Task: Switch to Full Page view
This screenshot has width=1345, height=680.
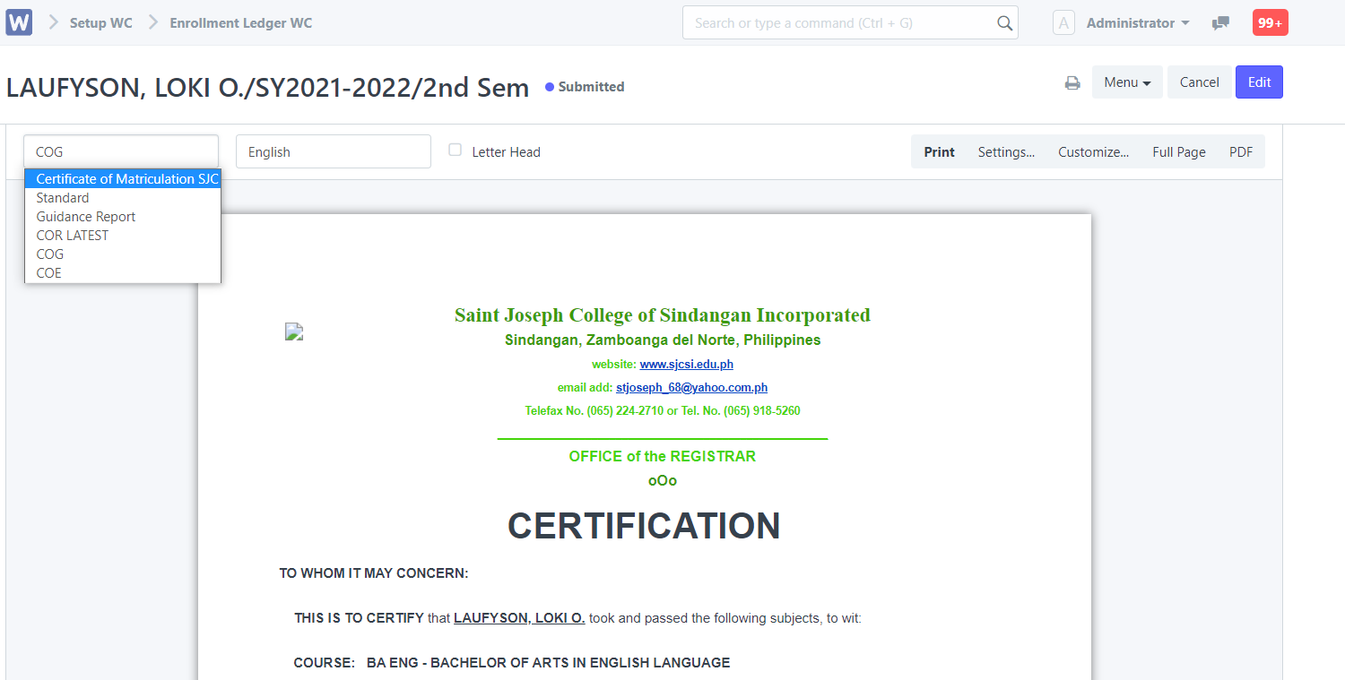Action: click(x=1178, y=151)
